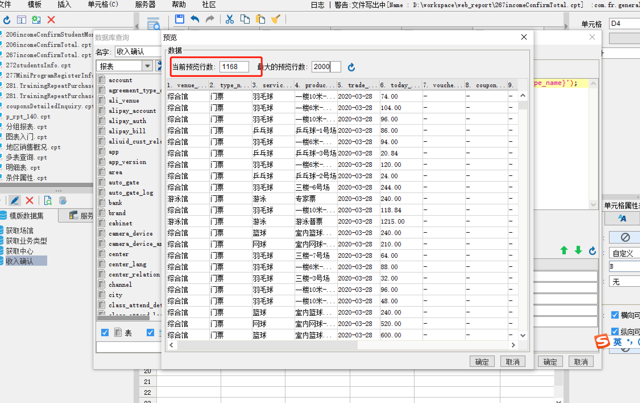Open 272studentsInfo.cpt in file tree
The image size is (640, 403).
38,65
